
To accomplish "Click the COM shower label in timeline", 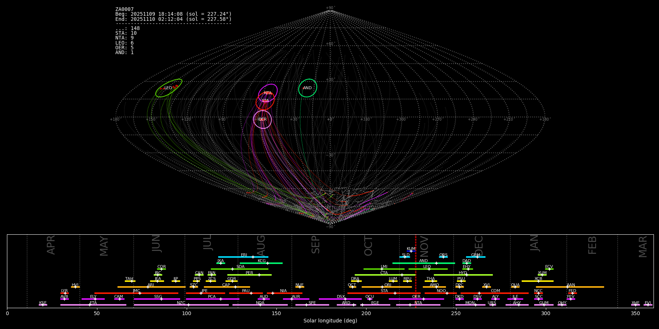I will point(495,291).
